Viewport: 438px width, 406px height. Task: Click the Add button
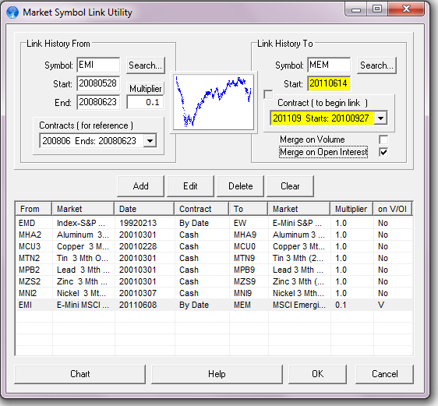click(x=141, y=186)
